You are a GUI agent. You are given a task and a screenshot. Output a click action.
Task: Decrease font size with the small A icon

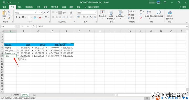48,13
